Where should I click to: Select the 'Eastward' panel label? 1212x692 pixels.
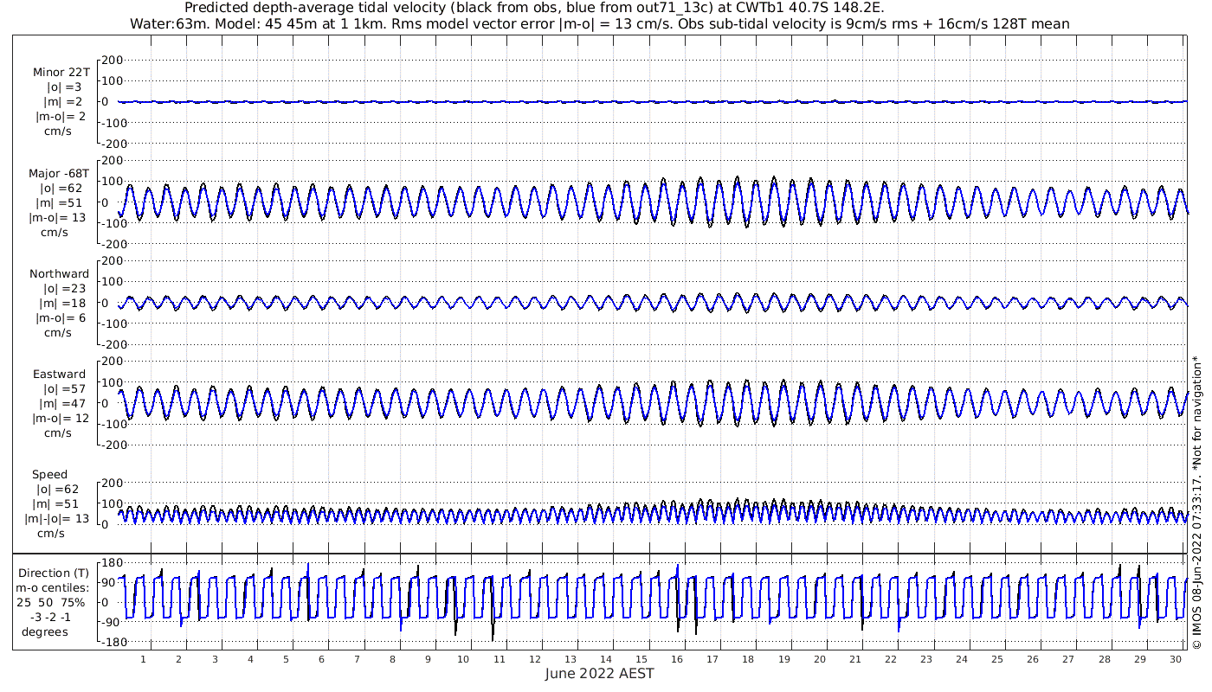(x=59, y=375)
